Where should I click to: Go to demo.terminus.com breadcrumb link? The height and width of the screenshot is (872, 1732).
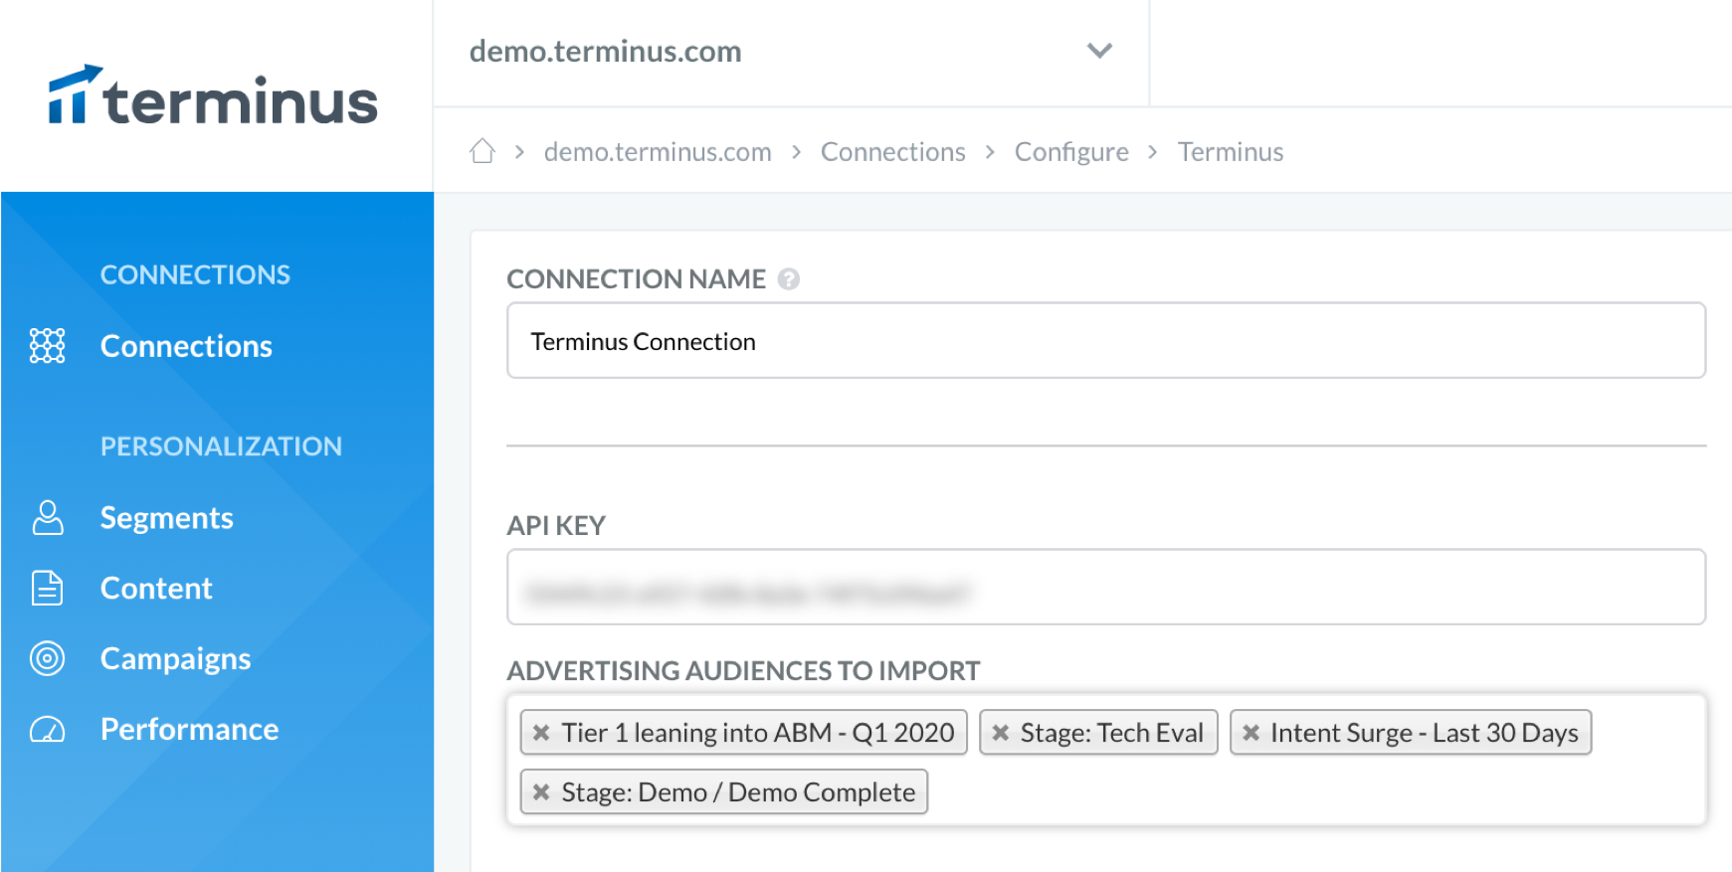(x=658, y=152)
